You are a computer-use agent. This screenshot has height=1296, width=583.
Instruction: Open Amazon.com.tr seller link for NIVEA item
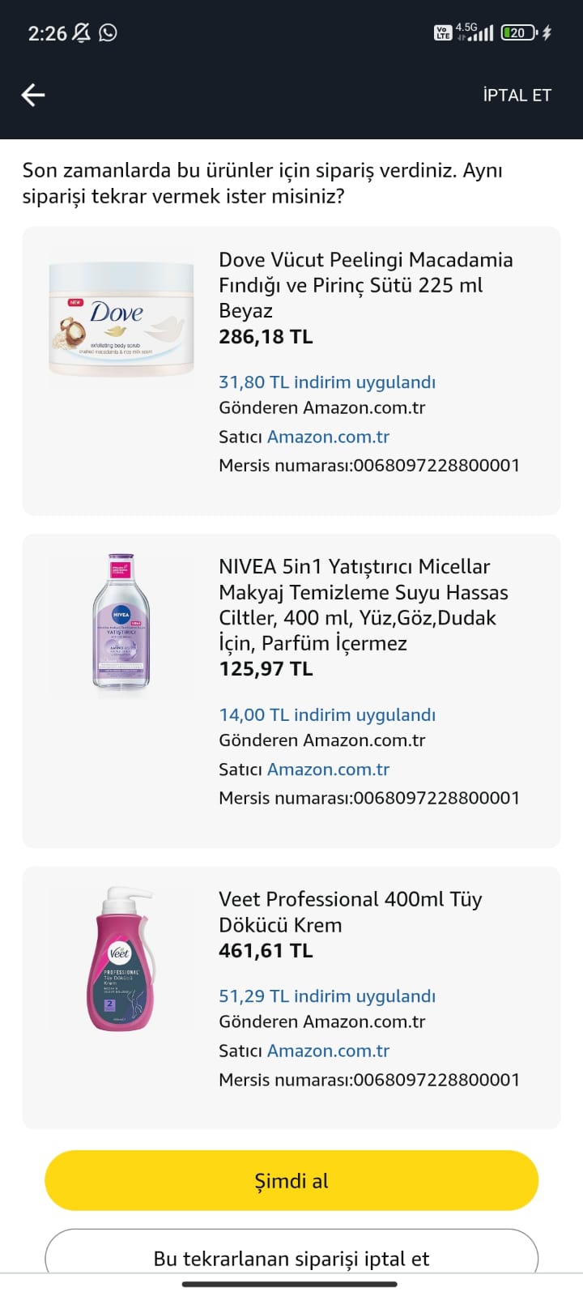[x=328, y=769]
